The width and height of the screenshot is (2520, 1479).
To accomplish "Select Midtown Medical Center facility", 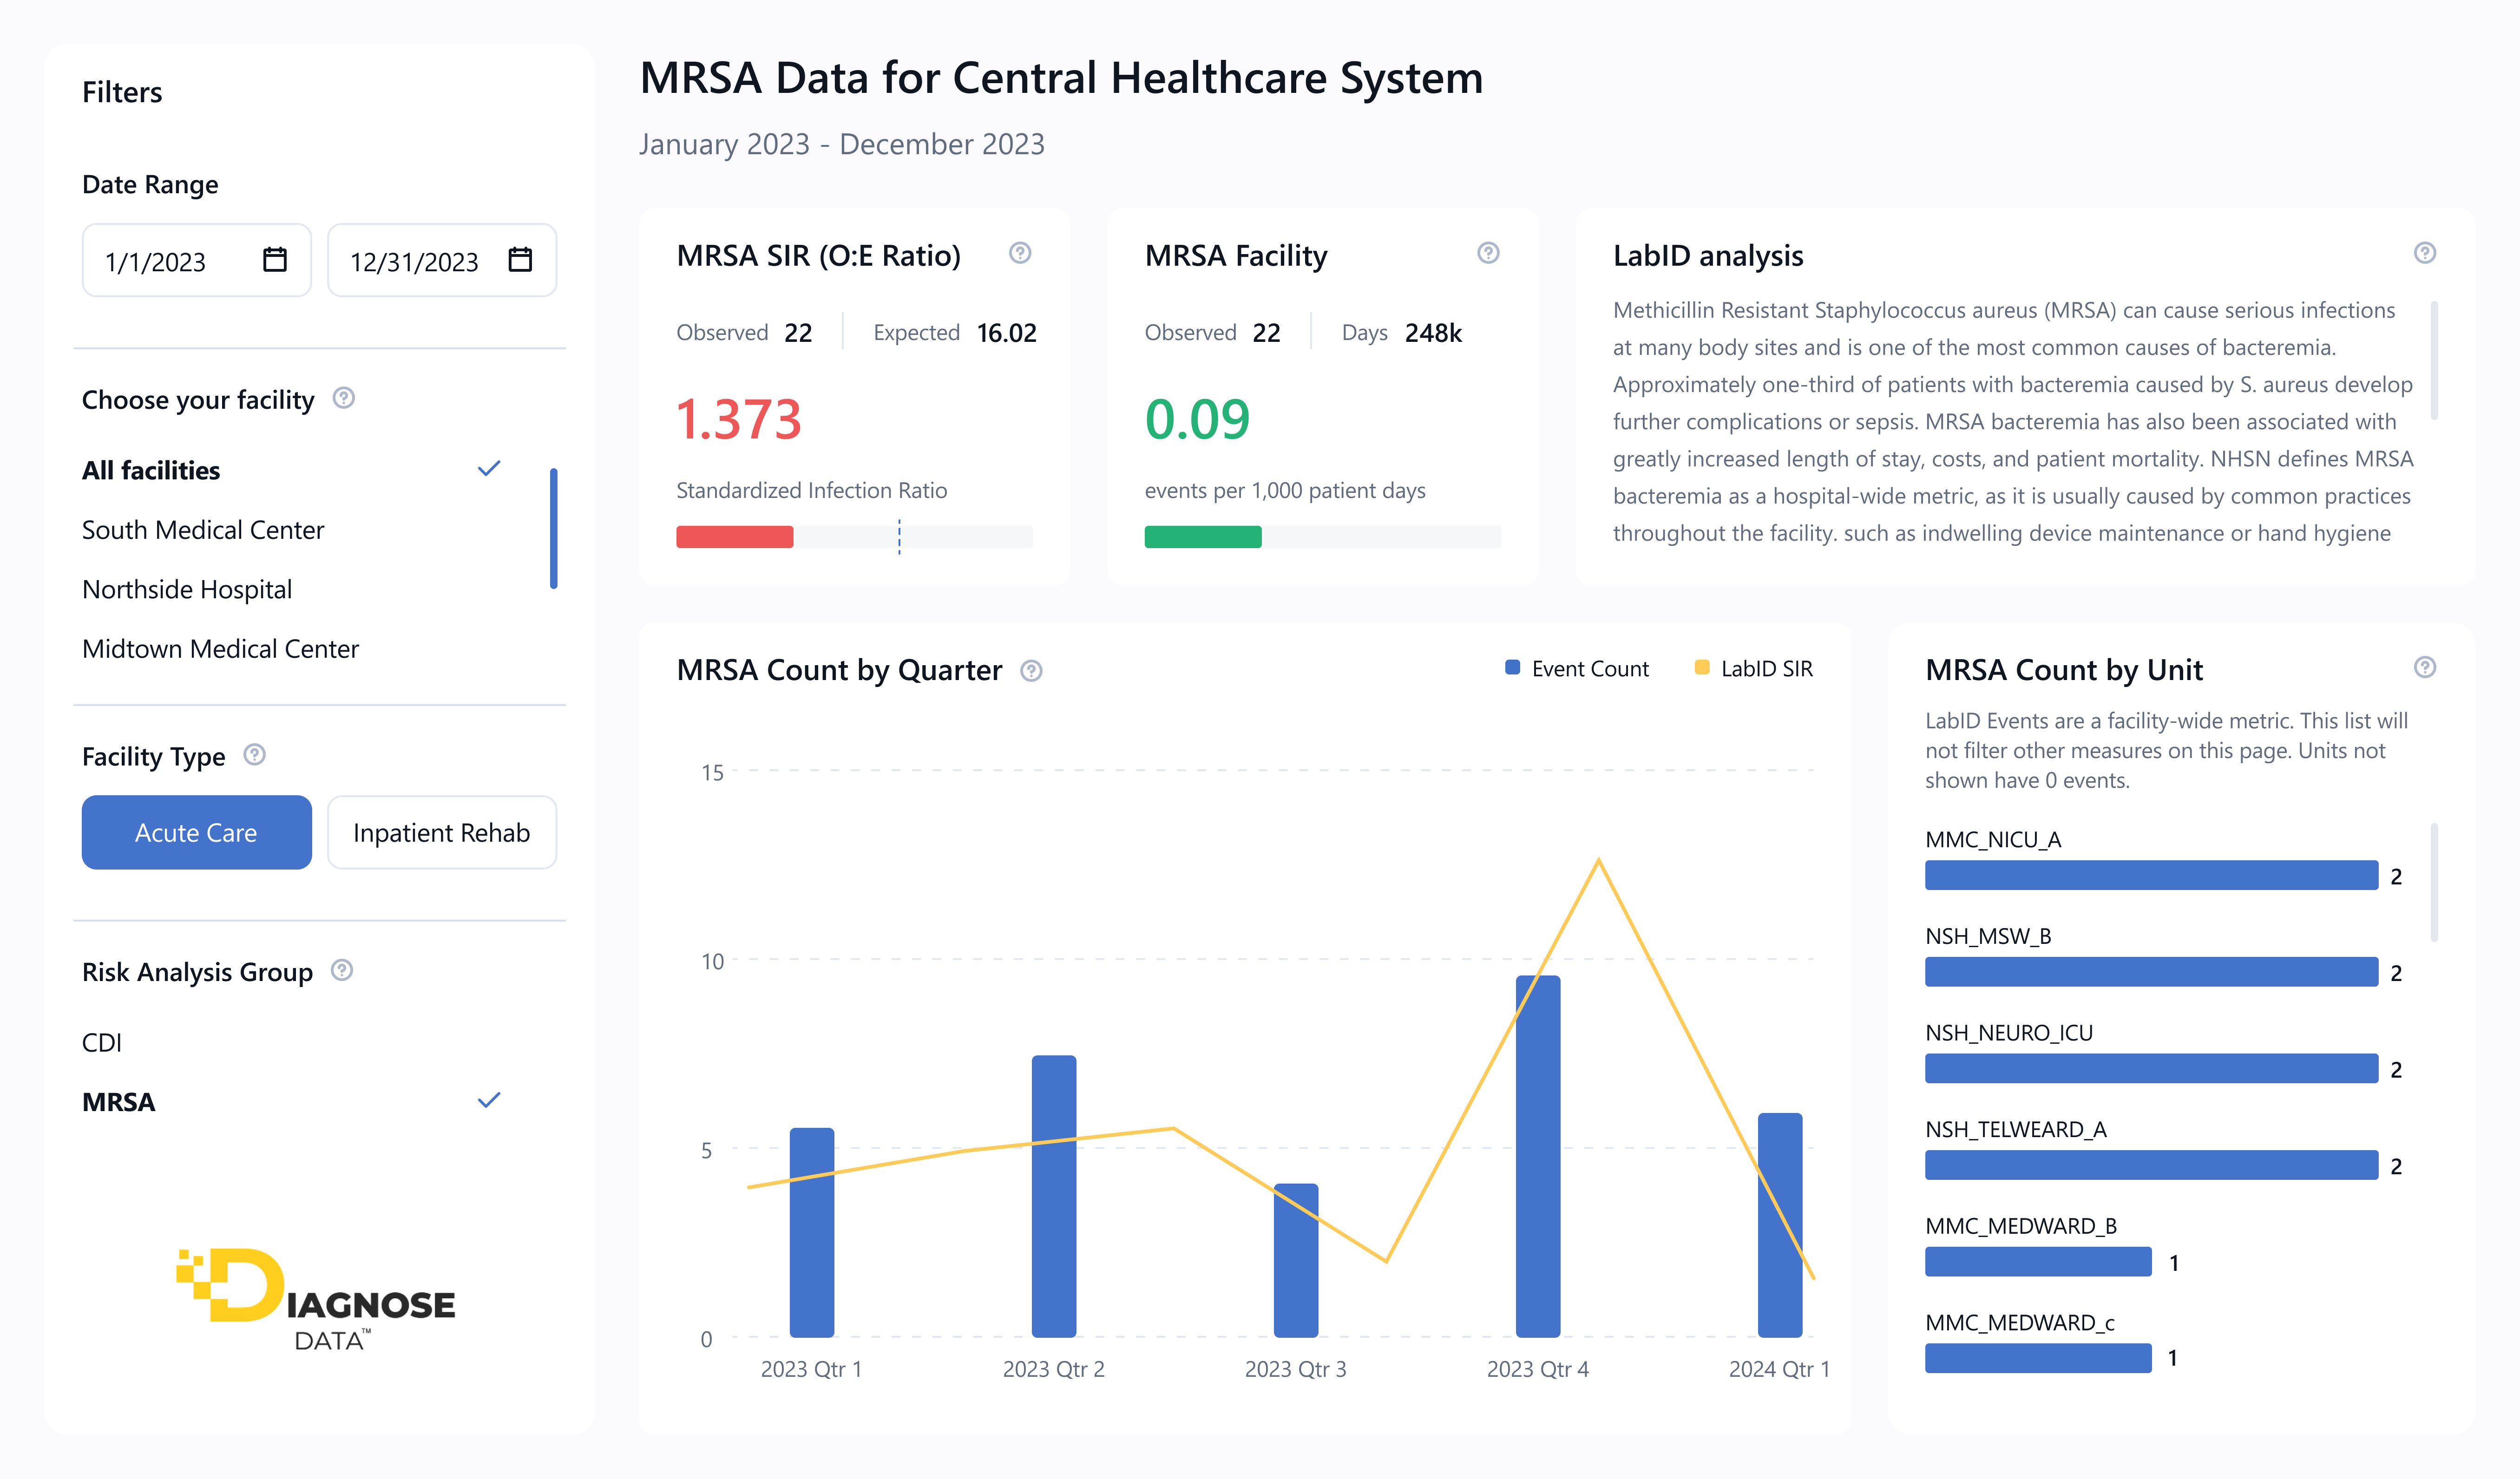I will pyautogui.click(x=220, y=649).
